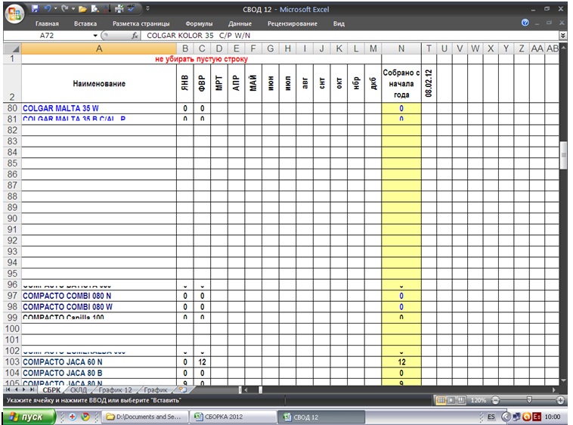
Task: Select row 80 header
Action: [12, 108]
